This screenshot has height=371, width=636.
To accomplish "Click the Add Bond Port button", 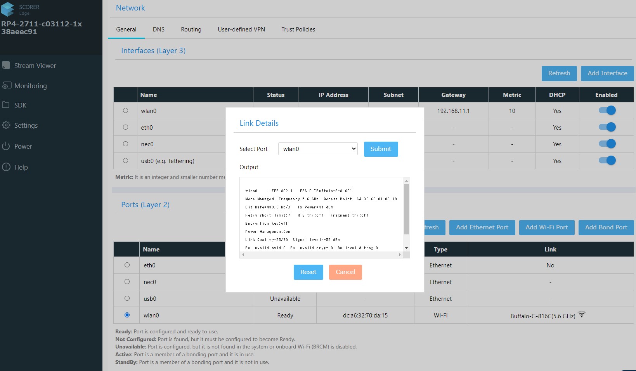I will coord(606,227).
